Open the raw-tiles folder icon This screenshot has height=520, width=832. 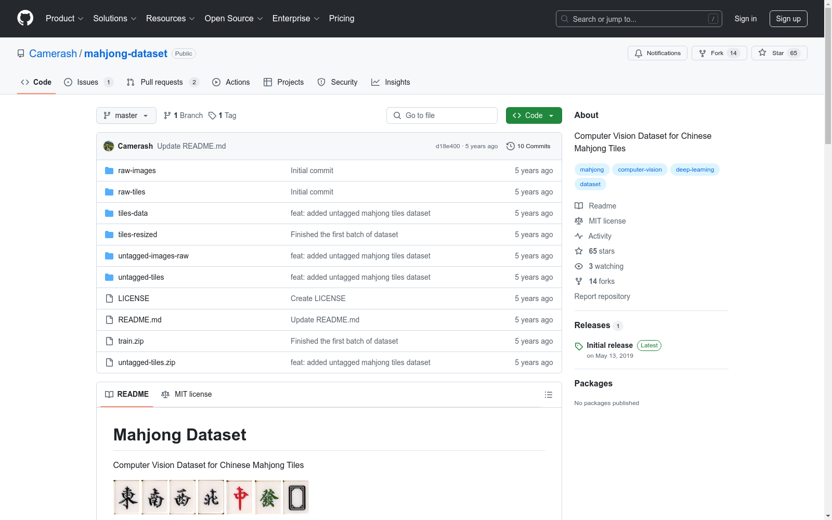pyautogui.click(x=109, y=192)
